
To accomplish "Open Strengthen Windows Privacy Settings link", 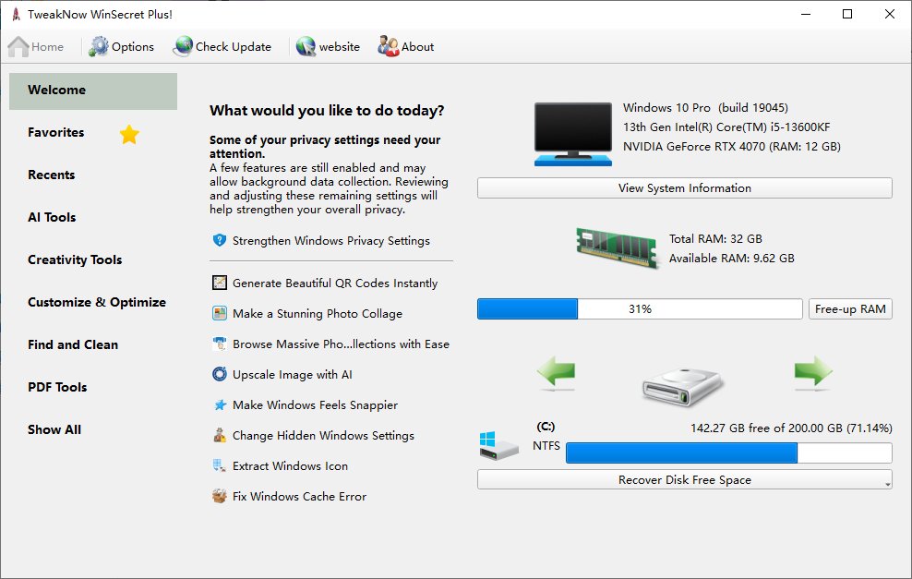I will pos(331,241).
